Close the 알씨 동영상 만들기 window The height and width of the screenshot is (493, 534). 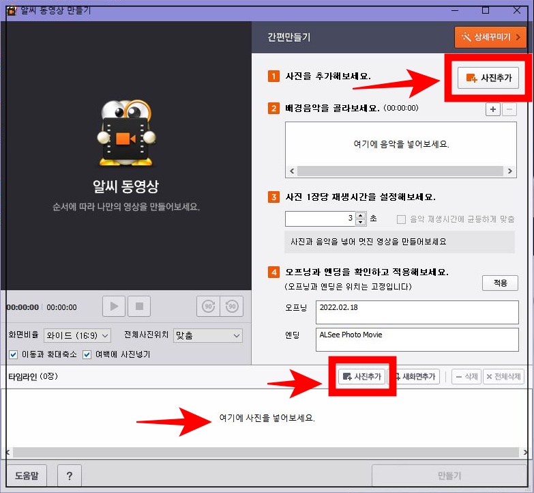click(x=517, y=10)
